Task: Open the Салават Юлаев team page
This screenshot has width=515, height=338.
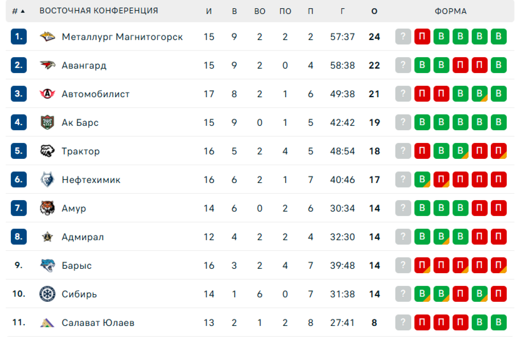Action: click(x=98, y=323)
